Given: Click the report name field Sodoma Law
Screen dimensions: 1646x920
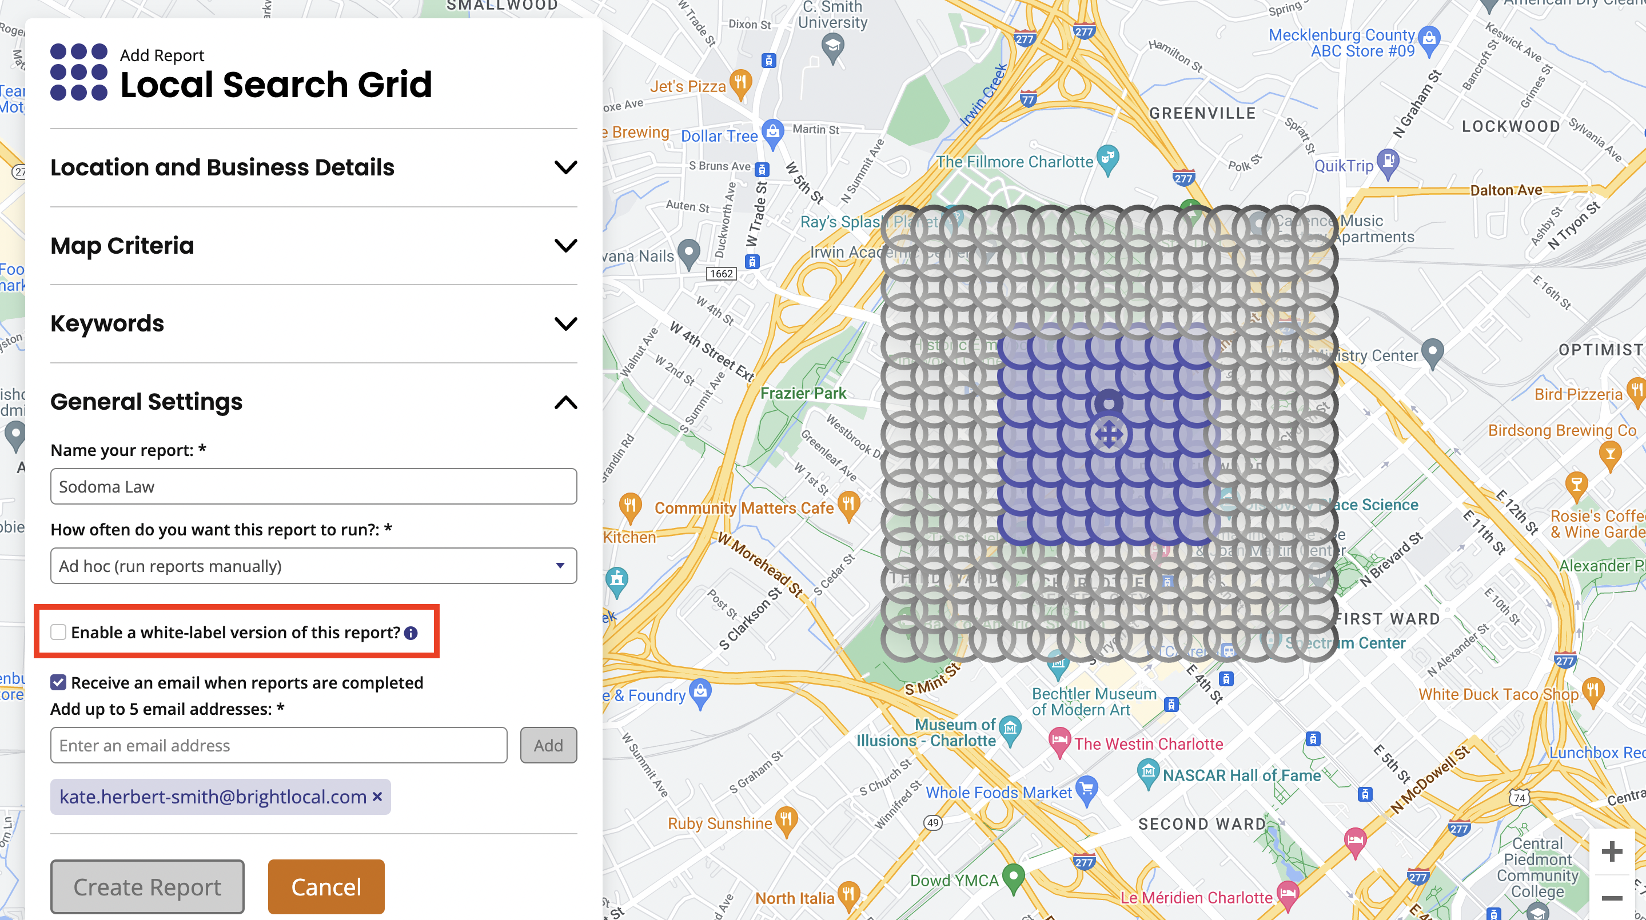Looking at the screenshot, I should click(x=314, y=486).
